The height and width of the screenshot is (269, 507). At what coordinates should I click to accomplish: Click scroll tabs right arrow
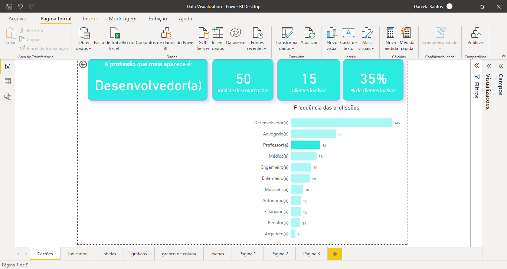pyautogui.click(x=26, y=254)
